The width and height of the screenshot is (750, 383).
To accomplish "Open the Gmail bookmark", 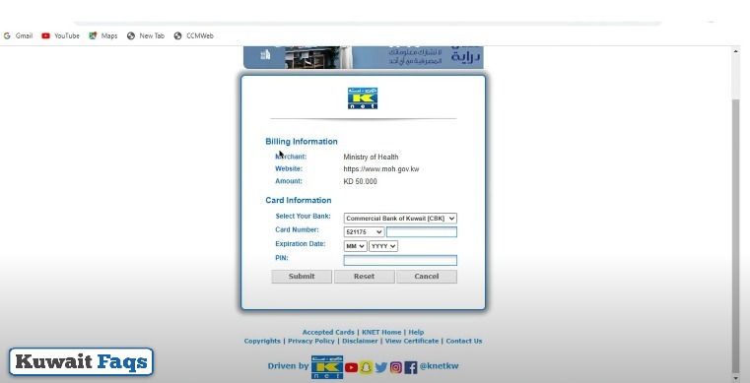I will (18, 35).
